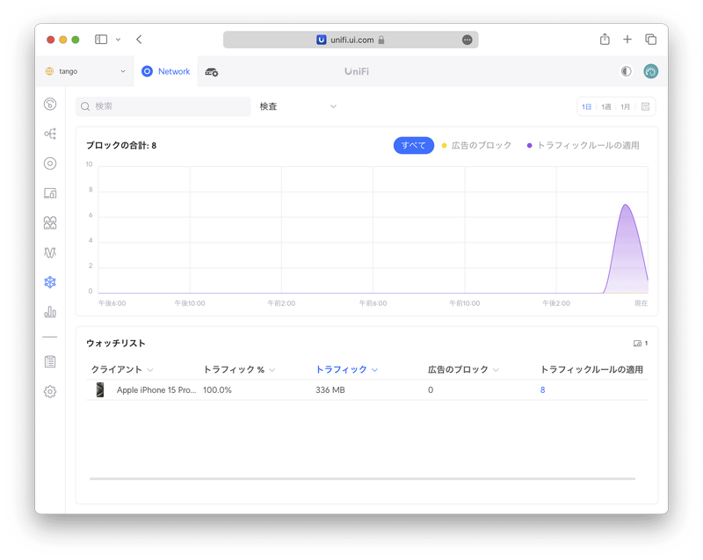Open the System Log clipboard icon
The height and width of the screenshot is (560, 703).
pyautogui.click(x=50, y=362)
